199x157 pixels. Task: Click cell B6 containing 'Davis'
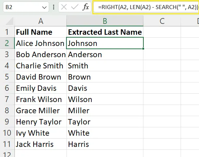point(105,88)
